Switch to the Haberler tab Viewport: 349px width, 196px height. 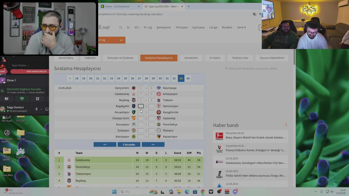pyautogui.click(x=90, y=58)
